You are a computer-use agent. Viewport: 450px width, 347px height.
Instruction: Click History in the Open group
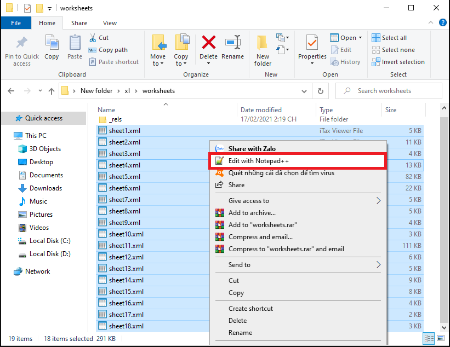pyautogui.click(x=345, y=62)
